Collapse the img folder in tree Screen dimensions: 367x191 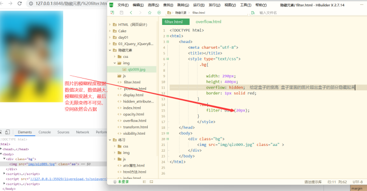115,63
